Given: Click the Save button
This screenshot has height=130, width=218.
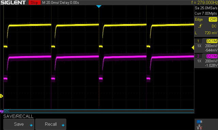Looking at the screenshot, I should 19,124.
